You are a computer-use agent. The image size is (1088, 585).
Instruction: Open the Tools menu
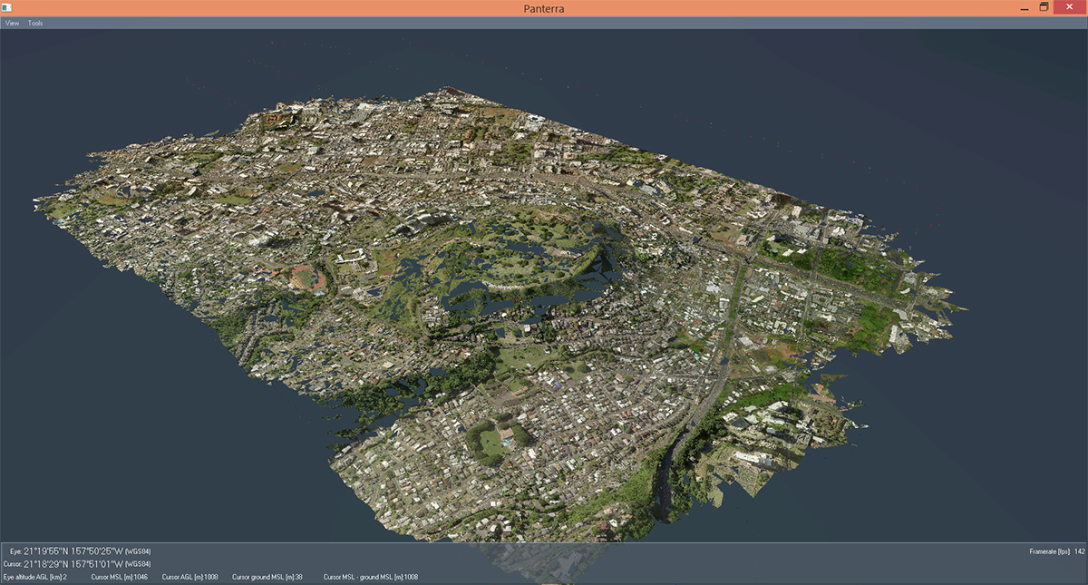point(35,23)
